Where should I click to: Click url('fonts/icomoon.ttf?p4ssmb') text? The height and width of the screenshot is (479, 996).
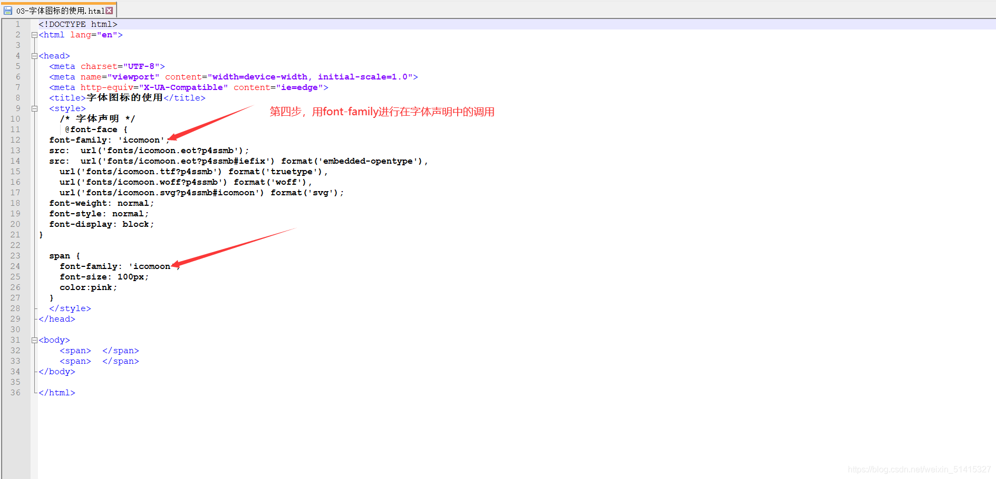(x=141, y=172)
